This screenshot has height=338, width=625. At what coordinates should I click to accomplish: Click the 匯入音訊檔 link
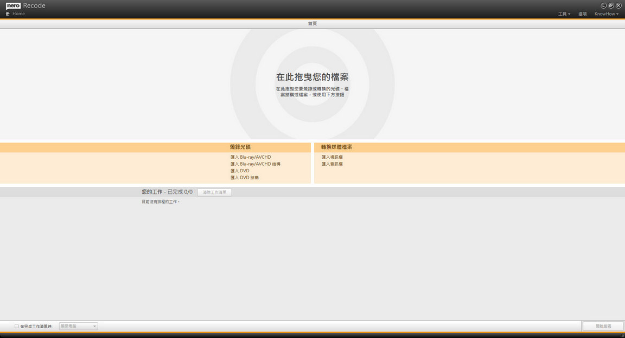[x=332, y=164]
